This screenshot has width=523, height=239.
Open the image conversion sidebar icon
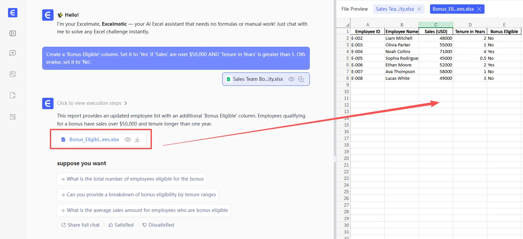[13, 74]
